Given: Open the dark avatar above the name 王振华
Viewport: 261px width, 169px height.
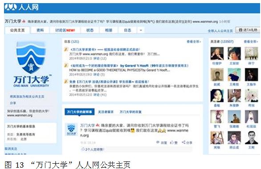Looking at the screenshot, I should 251,74.
